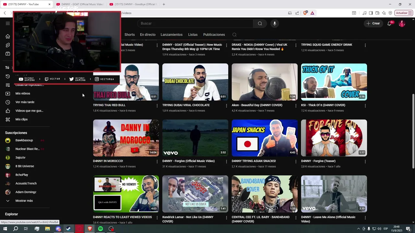
Task: Switch to the Publicaciones channel tab
Action: click(214, 35)
